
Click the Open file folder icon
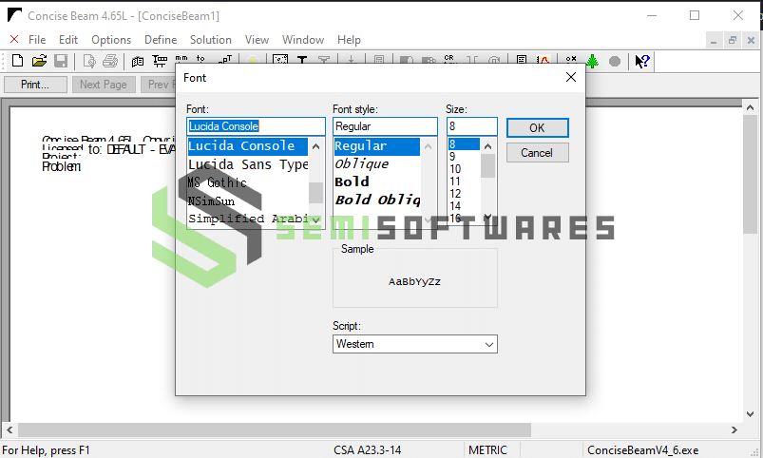(x=39, y=61)
